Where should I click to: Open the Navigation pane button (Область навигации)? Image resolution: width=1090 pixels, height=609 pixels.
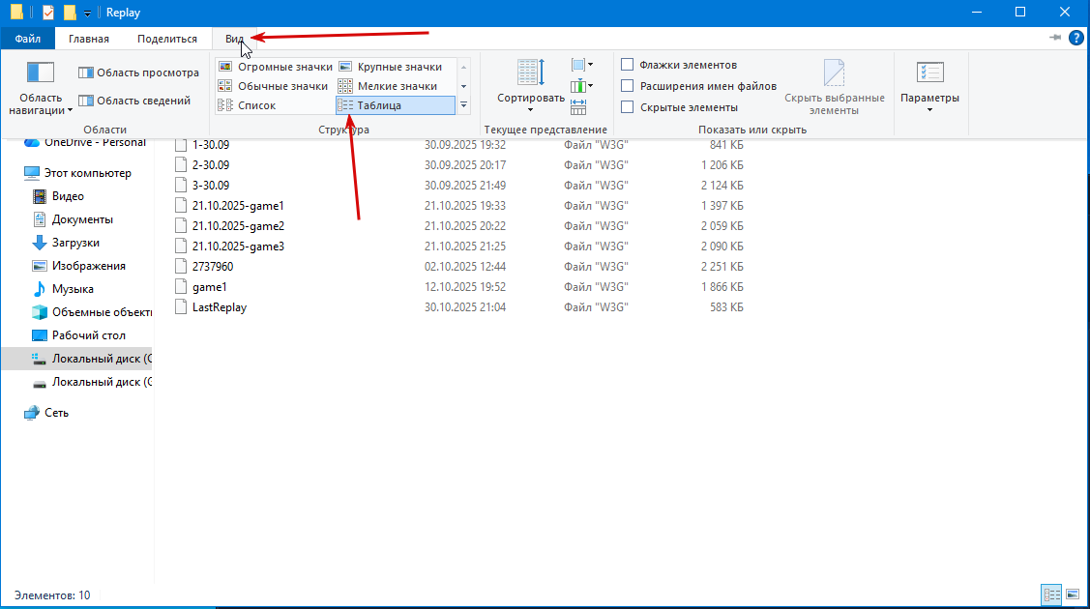[41, 88]
